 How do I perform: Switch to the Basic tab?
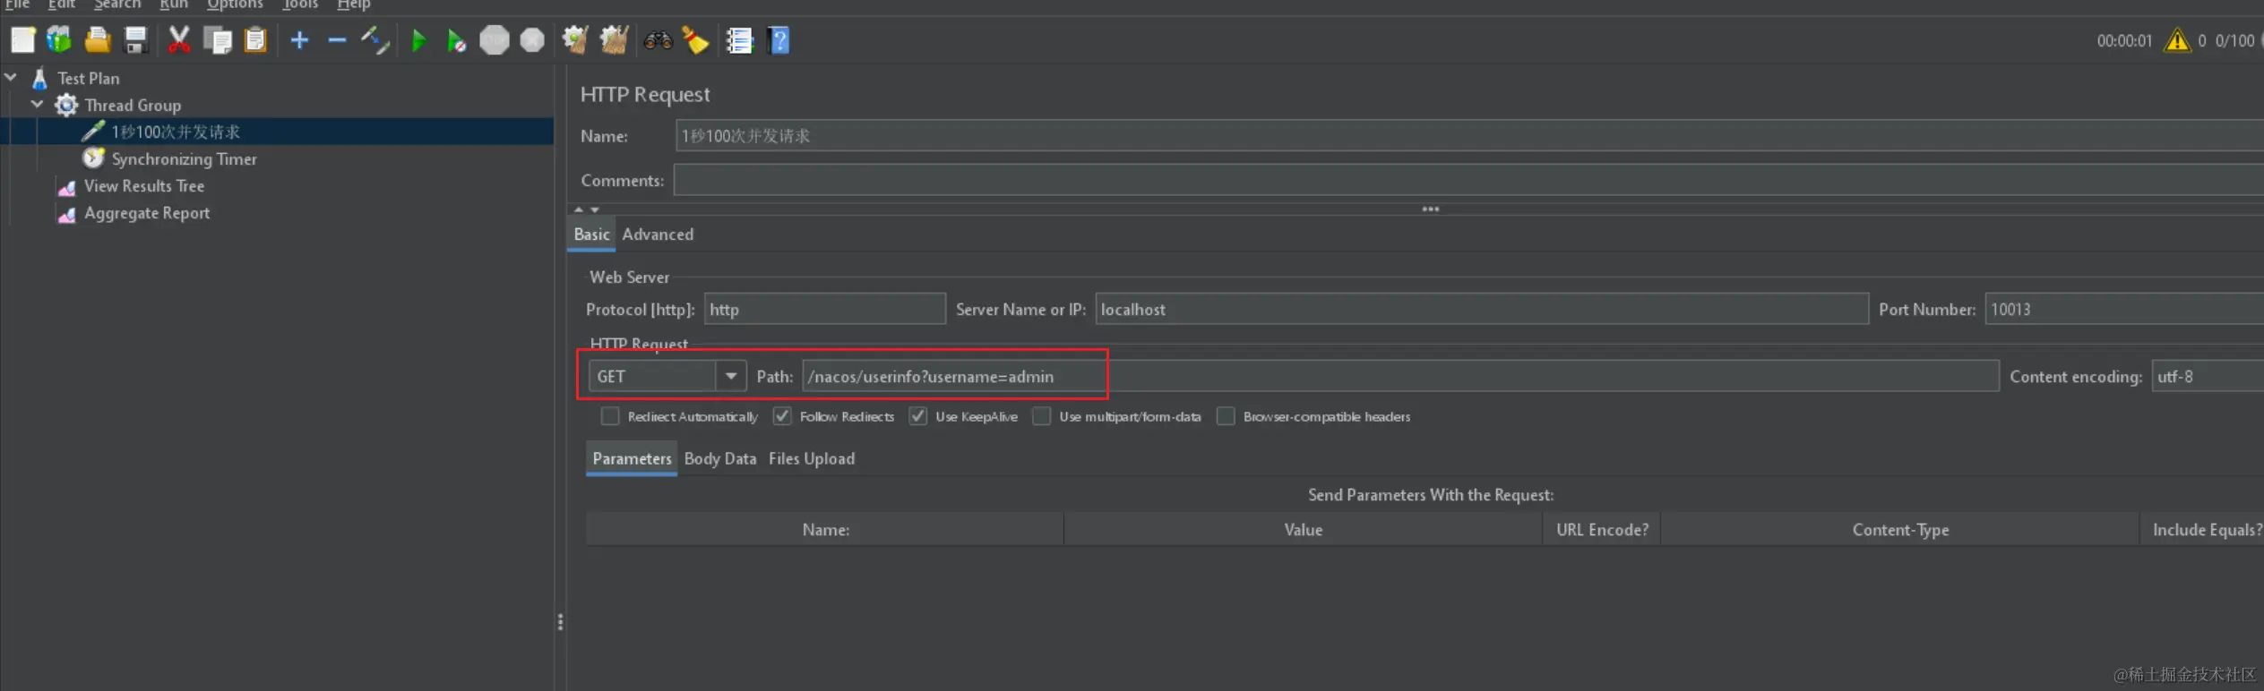click(591, 235)
